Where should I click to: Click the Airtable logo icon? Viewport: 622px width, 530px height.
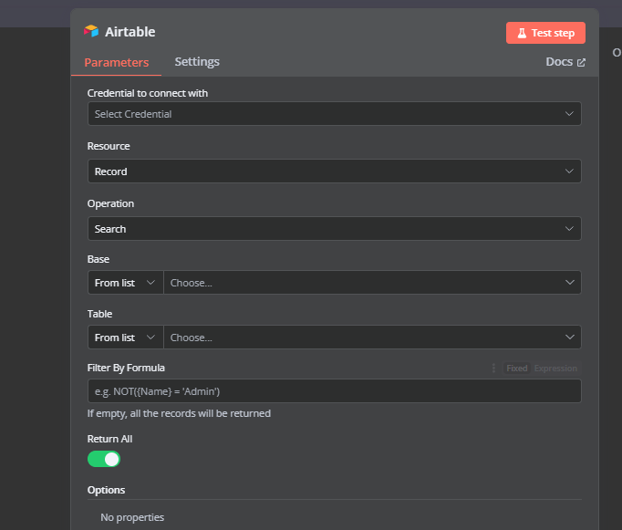point(91,32)
